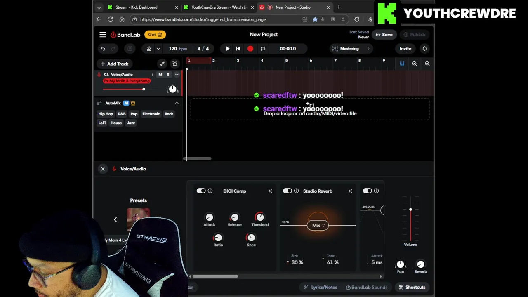Zoom out the timeline
The width and height of the screenshot is (528, 297).
(415, 64)
